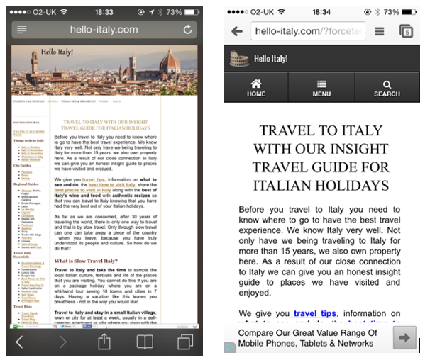Click 'travel tips' link in left phone article
This screenshot has width=430, height=360.
tap(94, 179)
